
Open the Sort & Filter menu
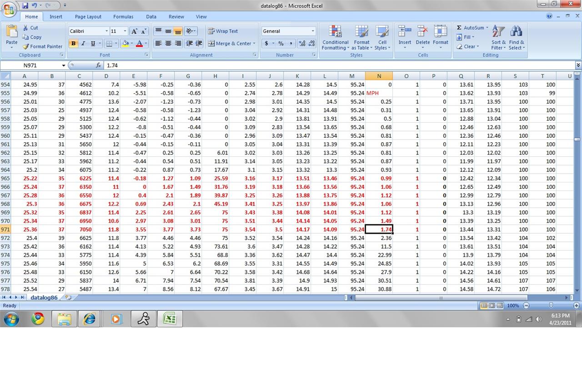pos(498,38)
